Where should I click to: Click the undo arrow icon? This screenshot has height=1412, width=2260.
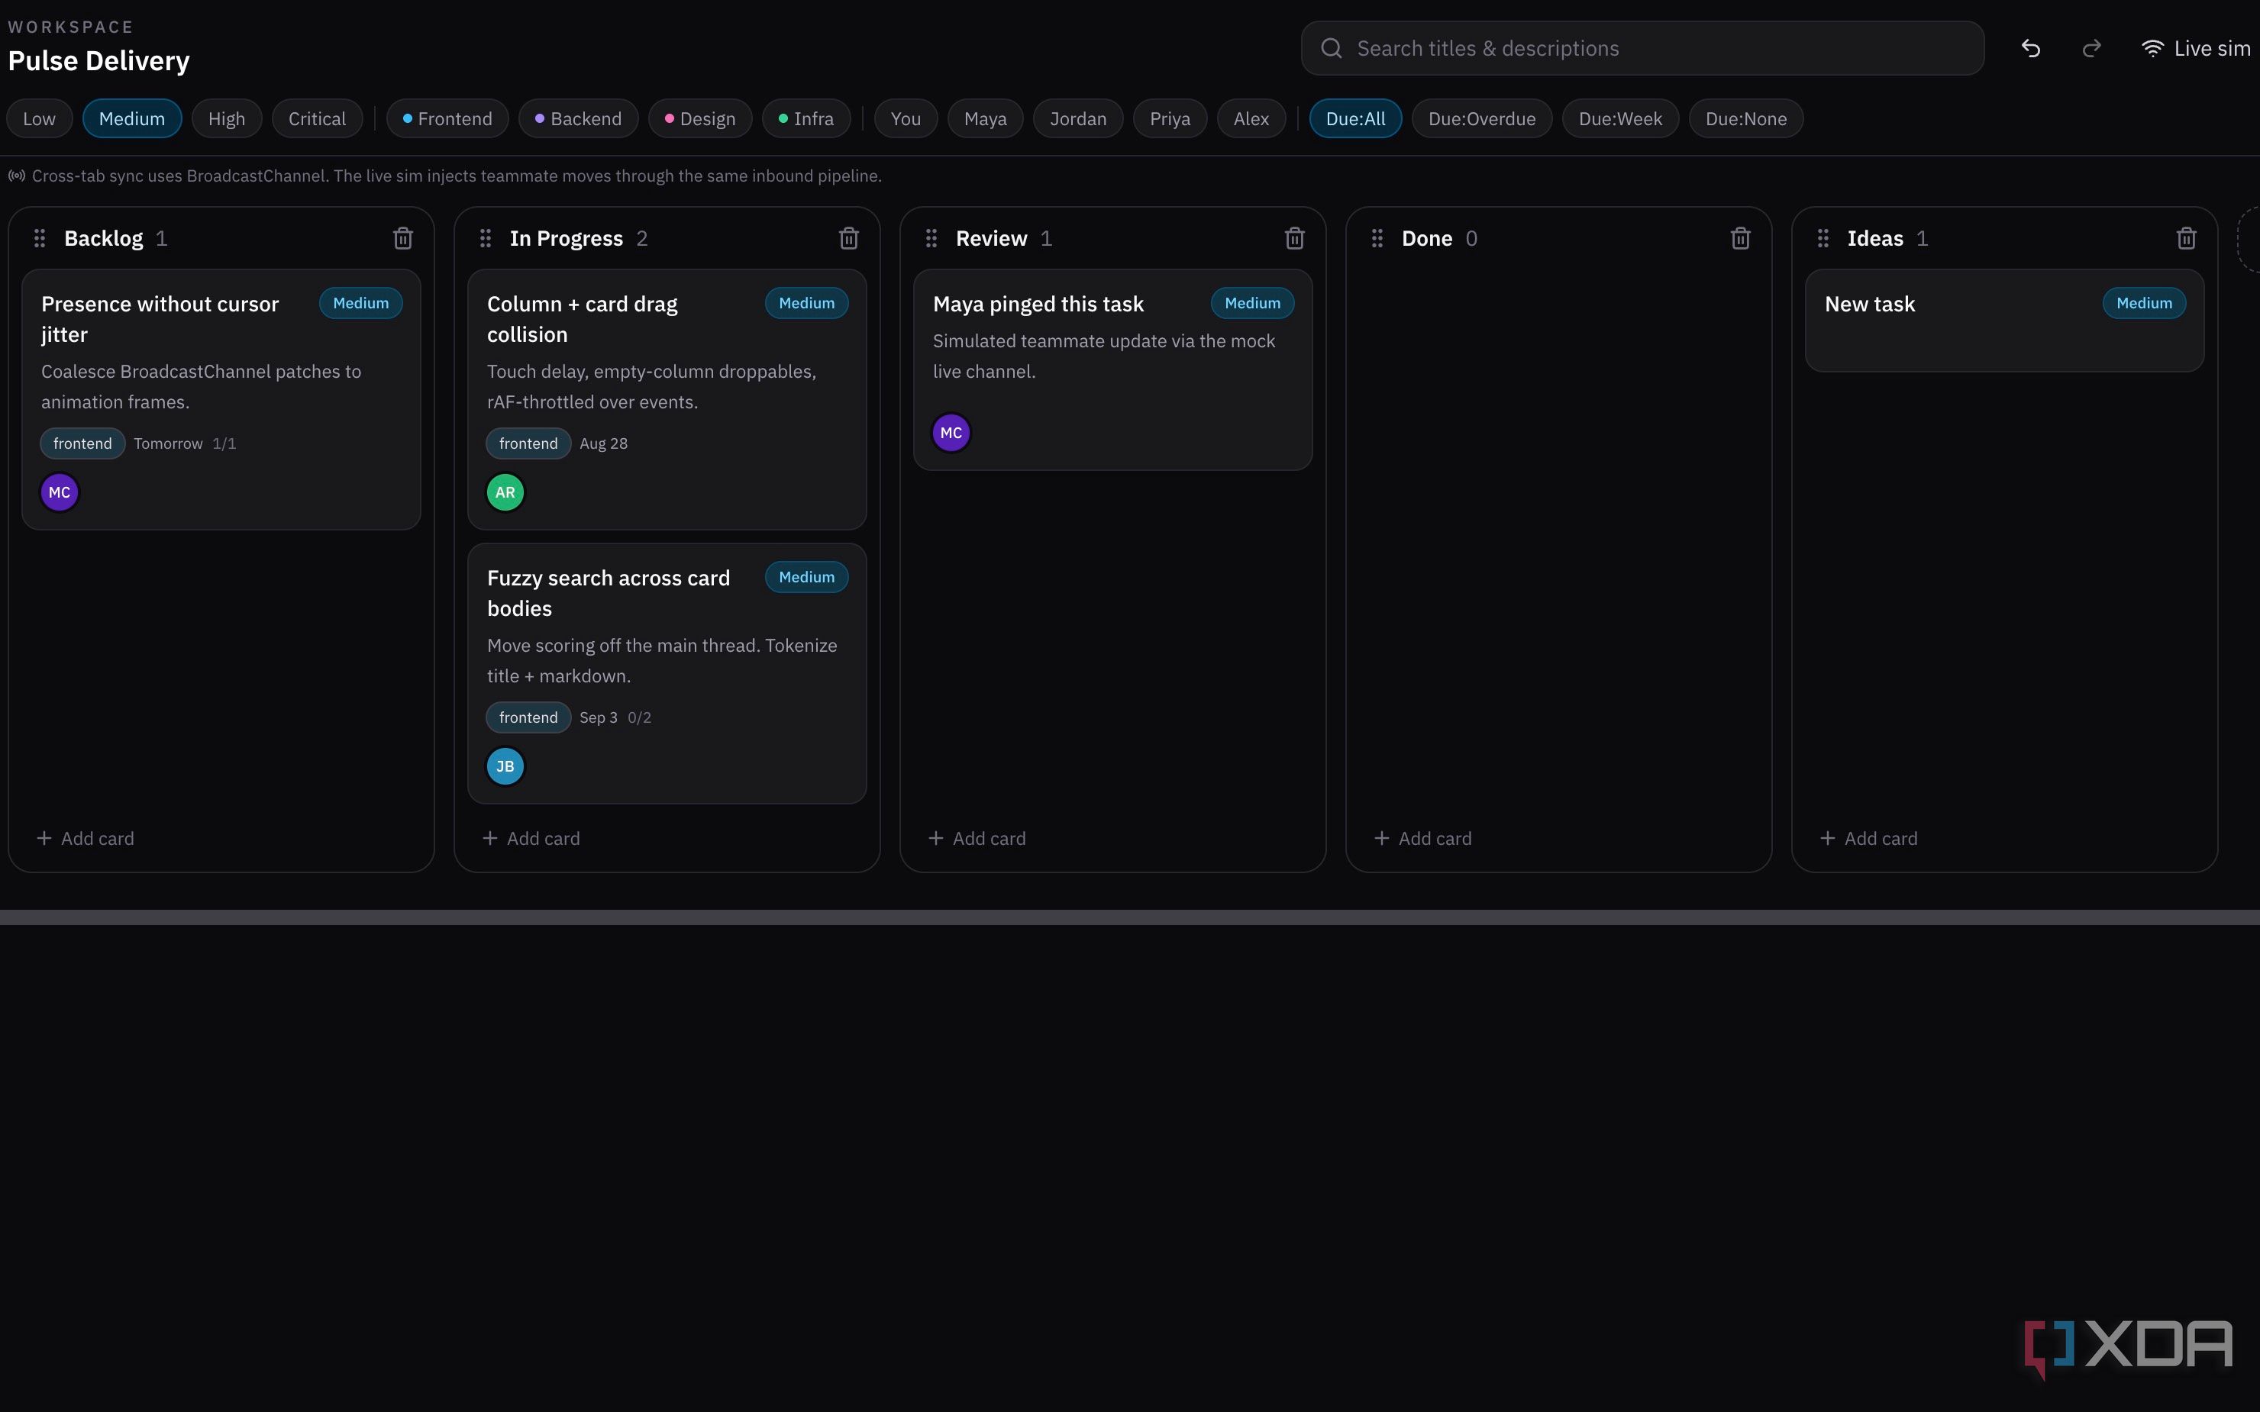2030,49
